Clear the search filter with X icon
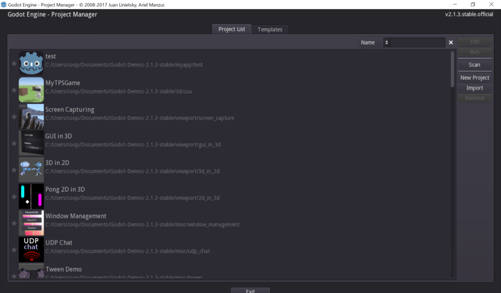The image size is (501, 293). 451,43
